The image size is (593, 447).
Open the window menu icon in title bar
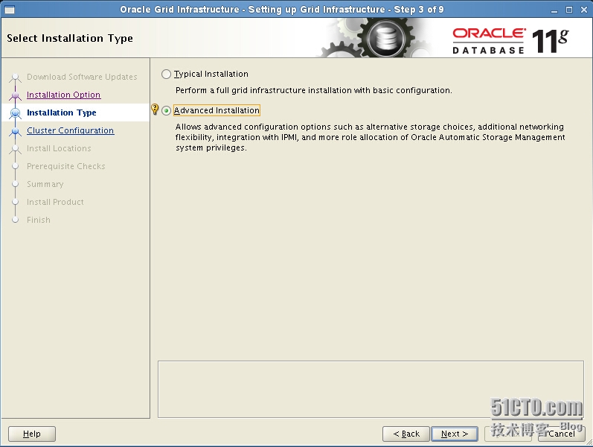[x=10, y=10]
